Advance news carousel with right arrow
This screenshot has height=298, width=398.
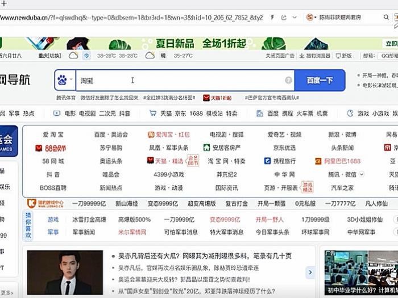310,272
